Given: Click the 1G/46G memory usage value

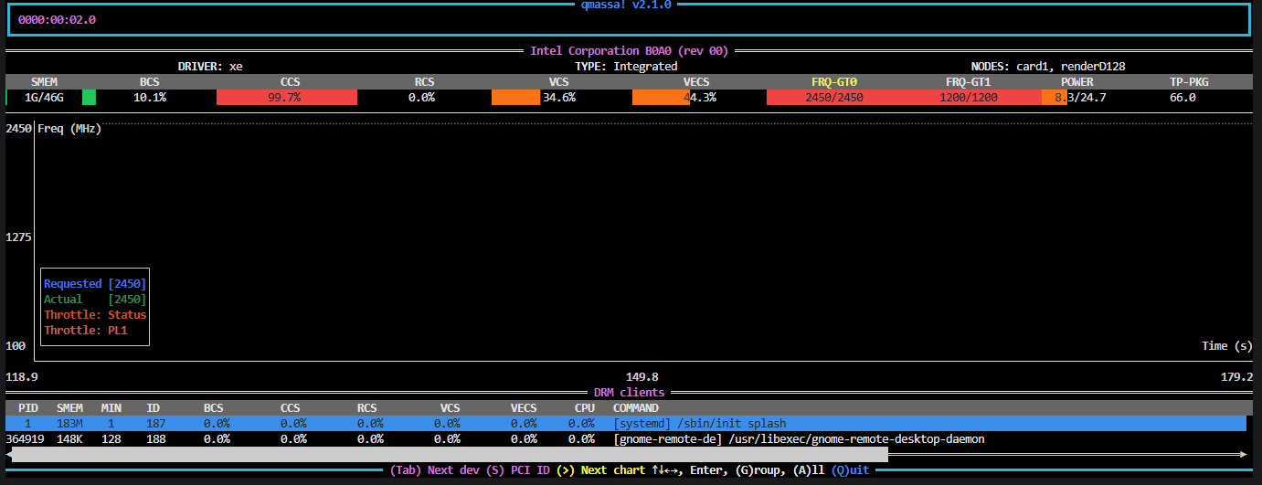Looking at the screenshot, I should point(44,98).
